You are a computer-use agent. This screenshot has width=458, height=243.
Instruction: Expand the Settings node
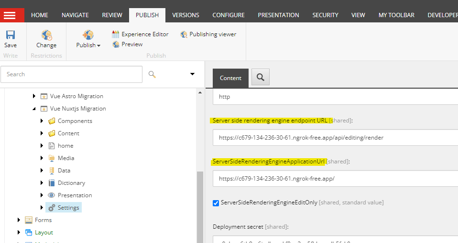click(x=42, y=207)
